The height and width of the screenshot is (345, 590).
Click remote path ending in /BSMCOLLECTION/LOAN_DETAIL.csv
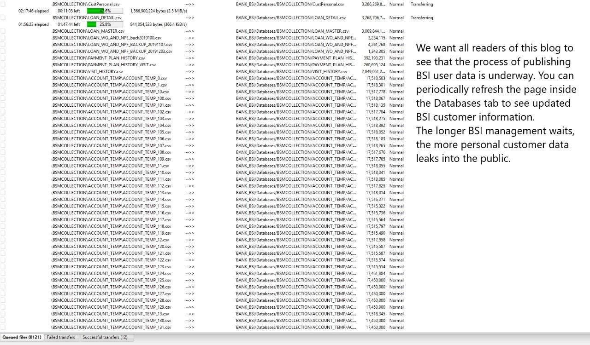point(291,17)
